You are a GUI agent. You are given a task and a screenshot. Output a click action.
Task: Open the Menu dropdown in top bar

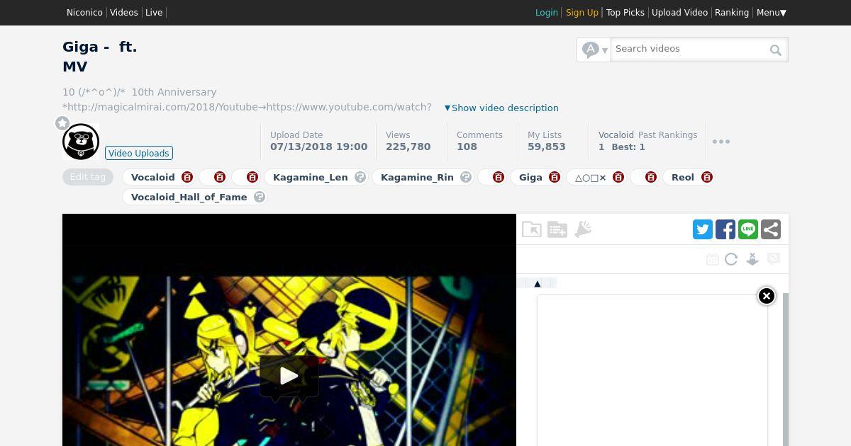point(772,12)
